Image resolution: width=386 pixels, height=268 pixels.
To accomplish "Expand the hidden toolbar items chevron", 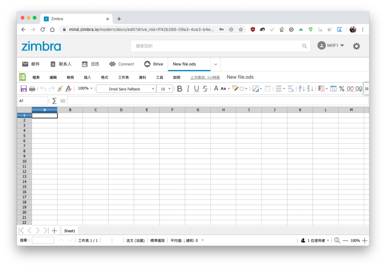I will pos(366,89).
